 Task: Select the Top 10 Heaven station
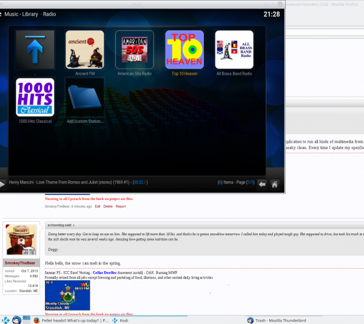pos(184,49)
